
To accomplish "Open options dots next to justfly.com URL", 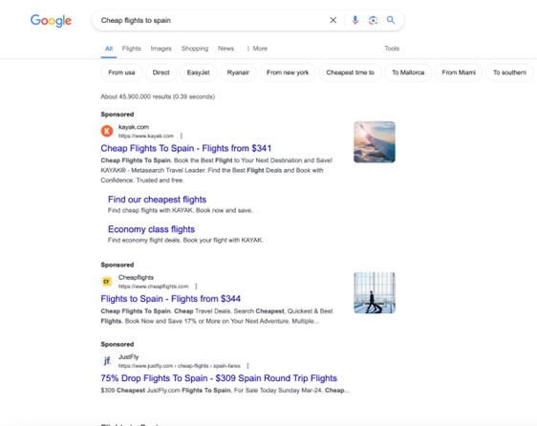I will [x=247, y=366].
